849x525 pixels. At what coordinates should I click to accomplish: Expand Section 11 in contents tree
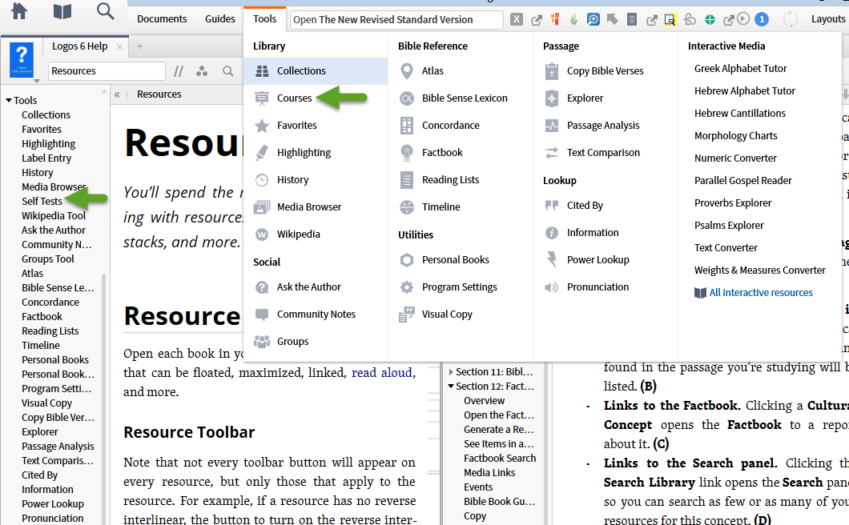[451, 372]
